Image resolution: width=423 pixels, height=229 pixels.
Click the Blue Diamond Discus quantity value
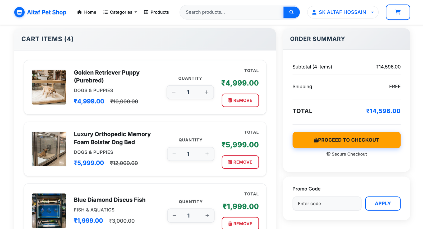coord(188,216)
